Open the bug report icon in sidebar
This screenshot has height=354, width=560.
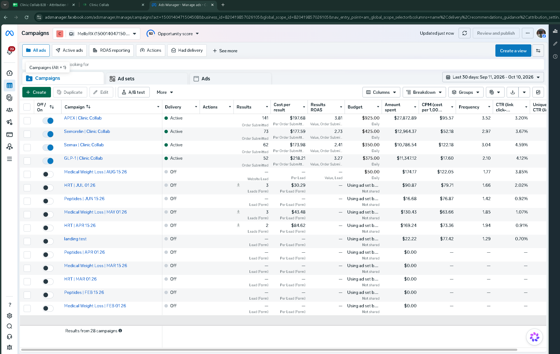(9, 347)
